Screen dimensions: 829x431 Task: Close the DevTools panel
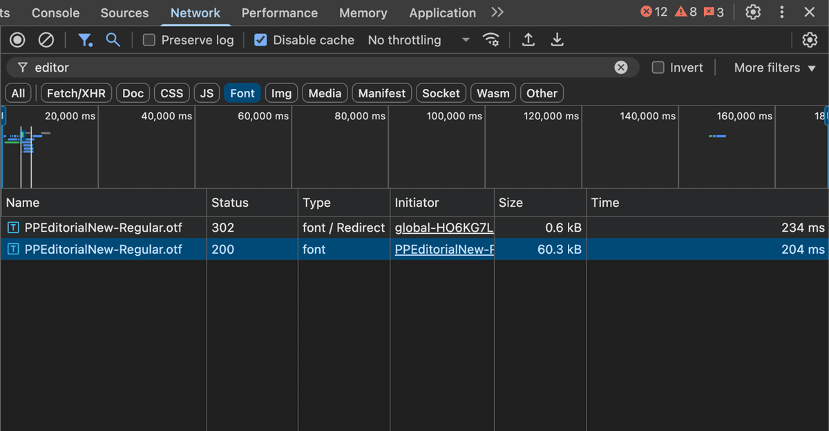(x=810, y=12)
